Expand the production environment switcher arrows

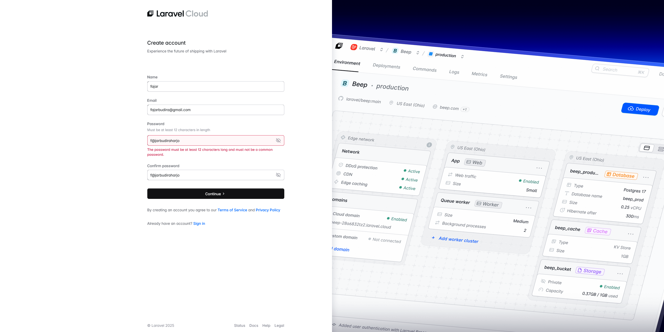462,56
